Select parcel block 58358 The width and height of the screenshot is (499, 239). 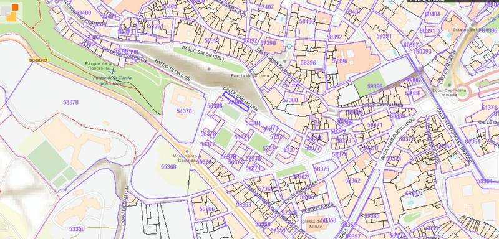[x=329, y=220]
